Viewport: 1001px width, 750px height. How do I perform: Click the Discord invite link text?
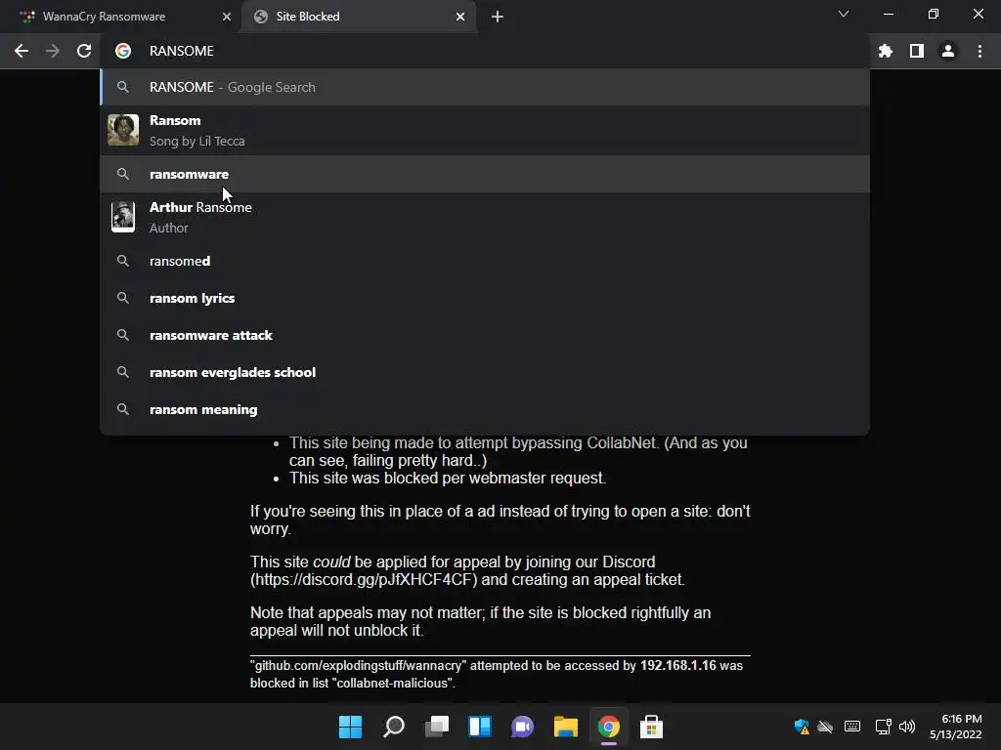(x=364, y=580)
